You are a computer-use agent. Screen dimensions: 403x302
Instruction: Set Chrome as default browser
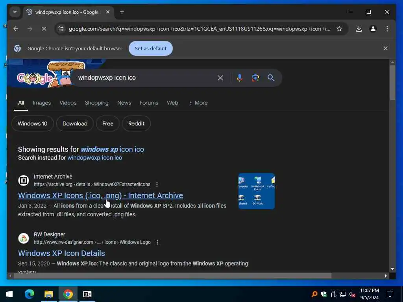click(x=151, y=48)
